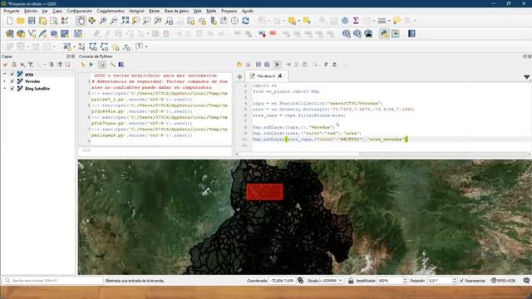Open the filter legend icon in the Capas panel

[x=31, y=65]
